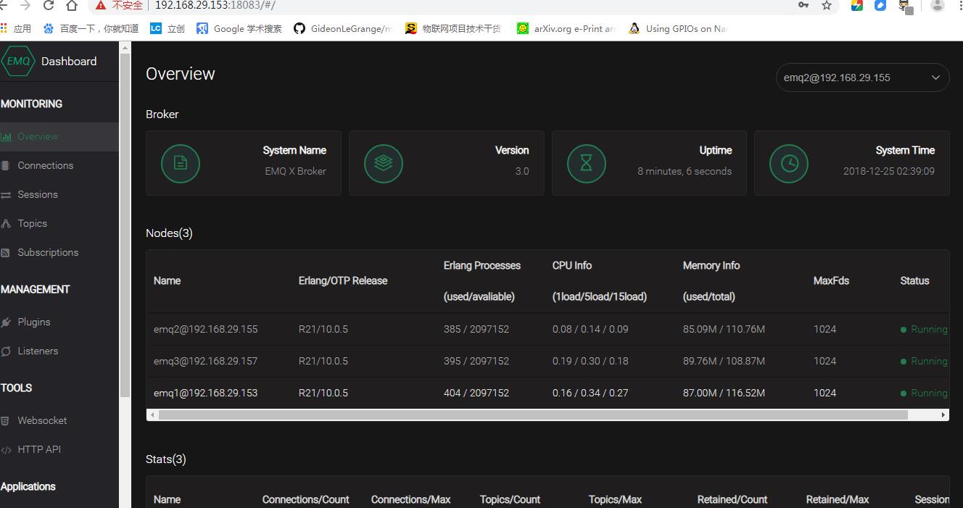Open the Applications menu item
This screenshot has height=508, width=963.
(x=28, y=487)
